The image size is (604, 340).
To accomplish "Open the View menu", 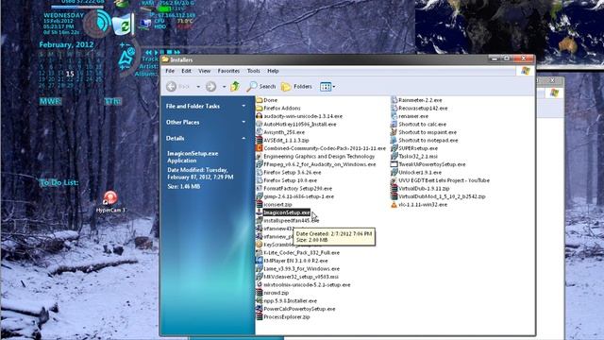I will 205,71.
